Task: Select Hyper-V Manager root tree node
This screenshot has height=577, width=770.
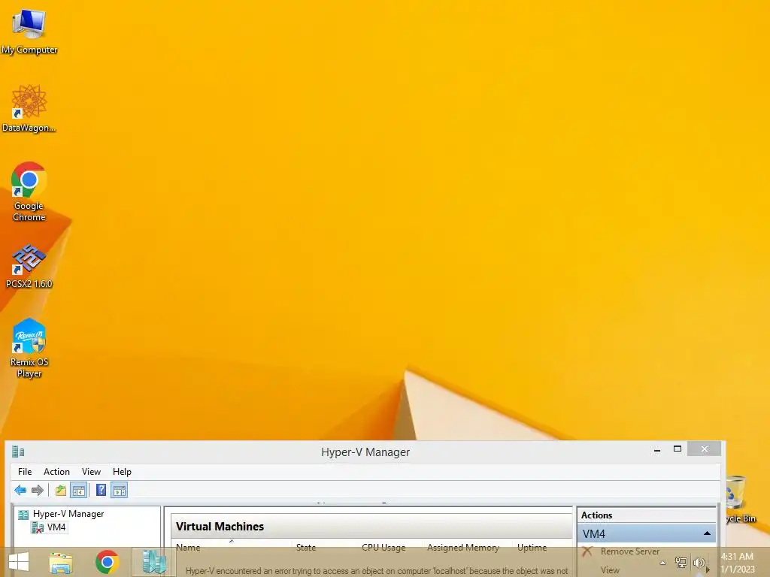Action: (x=68, y=514)
